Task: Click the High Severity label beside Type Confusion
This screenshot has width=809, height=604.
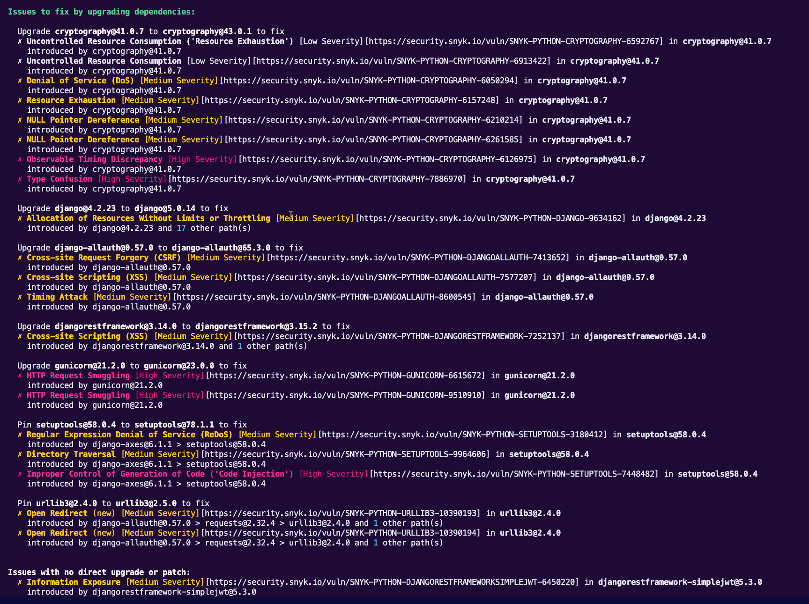Action: (x=132, y=179)
